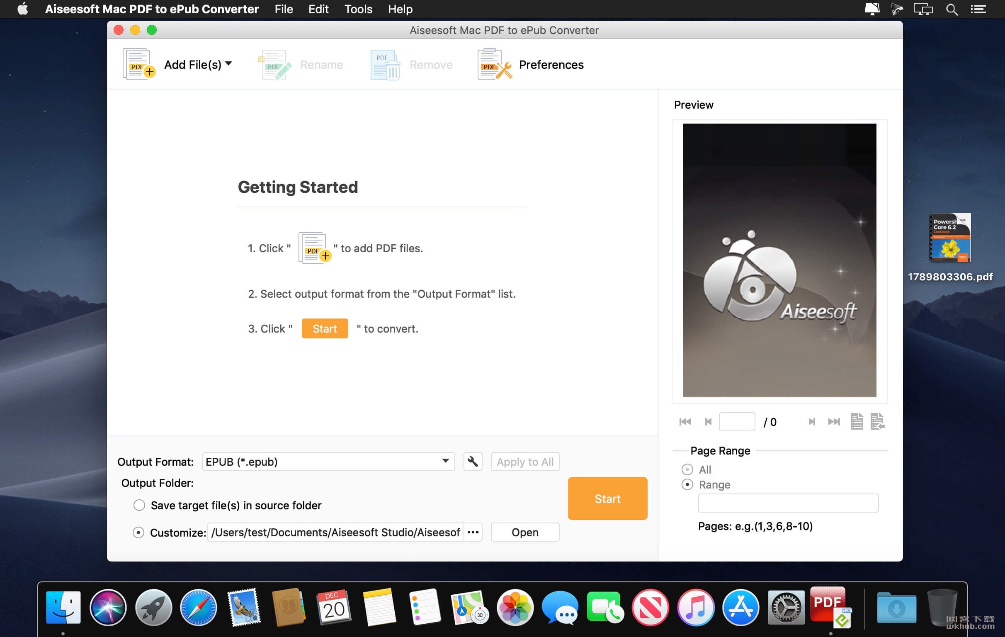This screenshot has height=637, width=1005.
Task: Select Save target file(s) in source folder
Action: coord(139,505)
